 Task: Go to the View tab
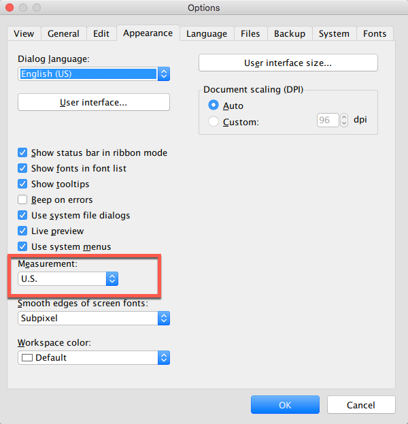click(x=24, y=33)
